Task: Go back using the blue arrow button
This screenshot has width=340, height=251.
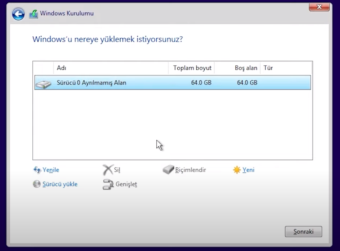Action: pyautogui.click(x=18, y=14)
